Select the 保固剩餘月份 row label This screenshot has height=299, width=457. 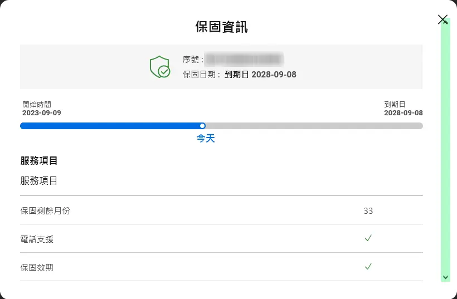pyautogui.click(x=45, y=210)
